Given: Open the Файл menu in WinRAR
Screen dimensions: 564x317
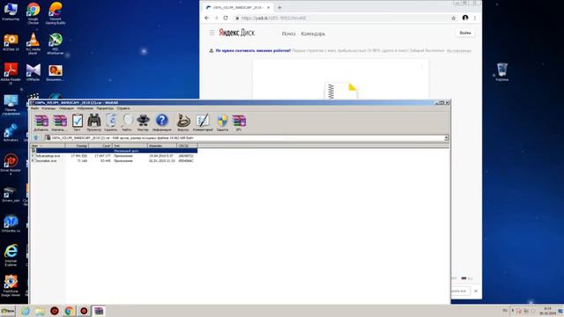Looking at the screenshot, I should (35, 108).
